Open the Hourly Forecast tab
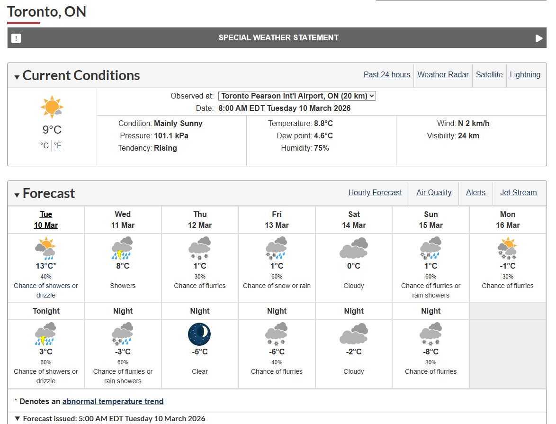The image size is (556, 424). click(x=375, y=192)
